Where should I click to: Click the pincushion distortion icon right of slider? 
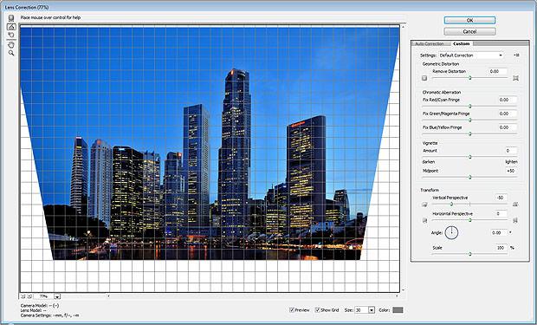point(515,78)
